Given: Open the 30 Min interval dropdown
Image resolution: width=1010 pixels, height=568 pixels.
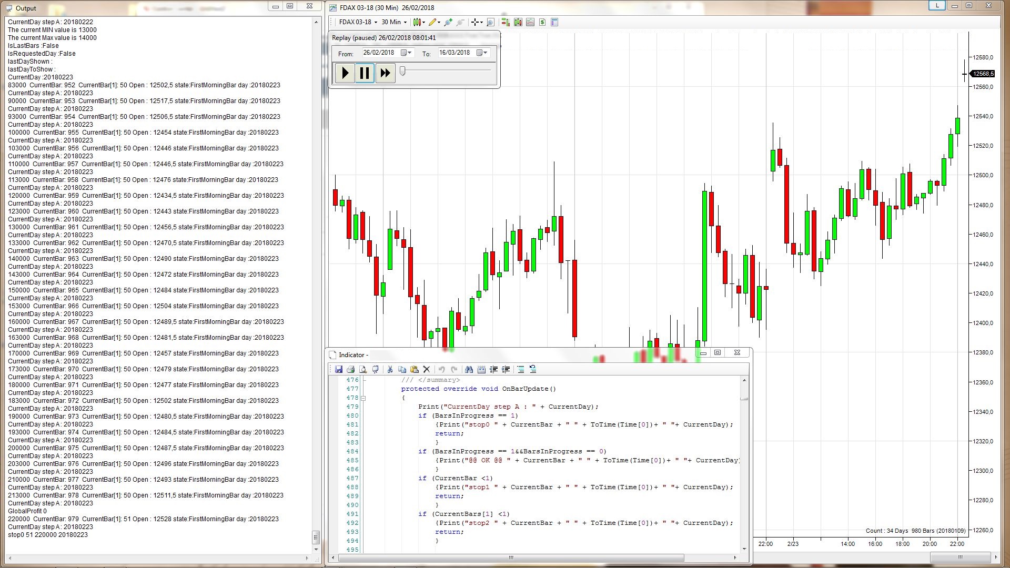Looking at the screenshot, I should tap(394, 22).
